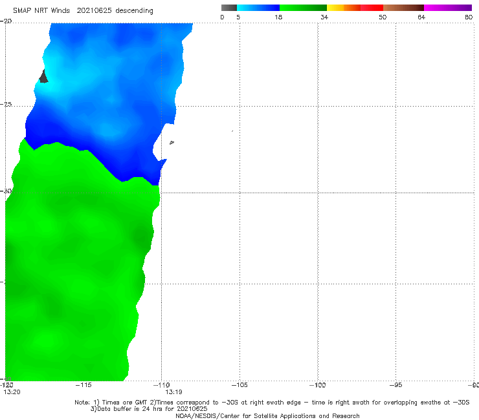Viewport: 479px width, 420px height.
Task: Click the swath time label '13:19'
Action: [173, 392]
